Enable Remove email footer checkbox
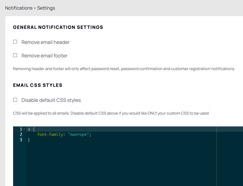The height and width of the screenshot is (186, 243). pyautogui.click(x=15, y=55)
